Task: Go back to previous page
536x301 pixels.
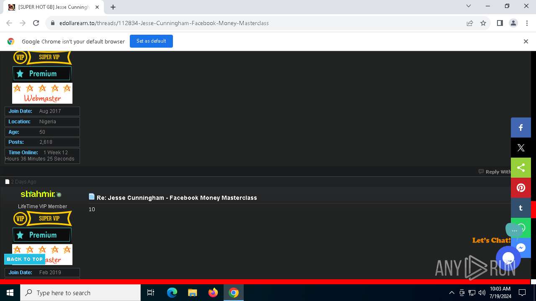Action: click(x=9, y=23)
